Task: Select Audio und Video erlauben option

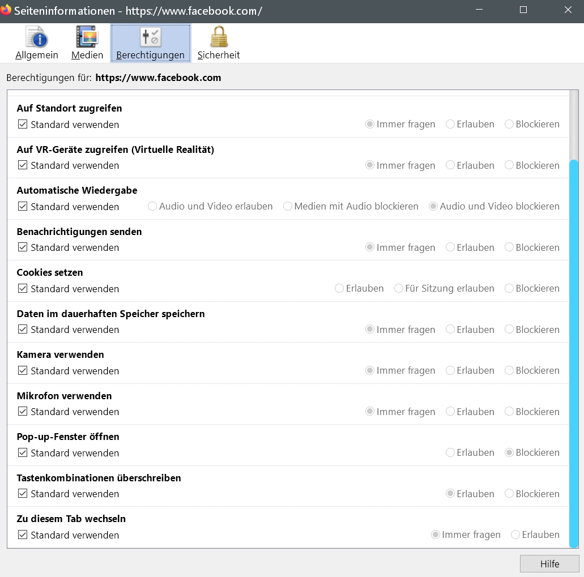Action: [152, 207]
